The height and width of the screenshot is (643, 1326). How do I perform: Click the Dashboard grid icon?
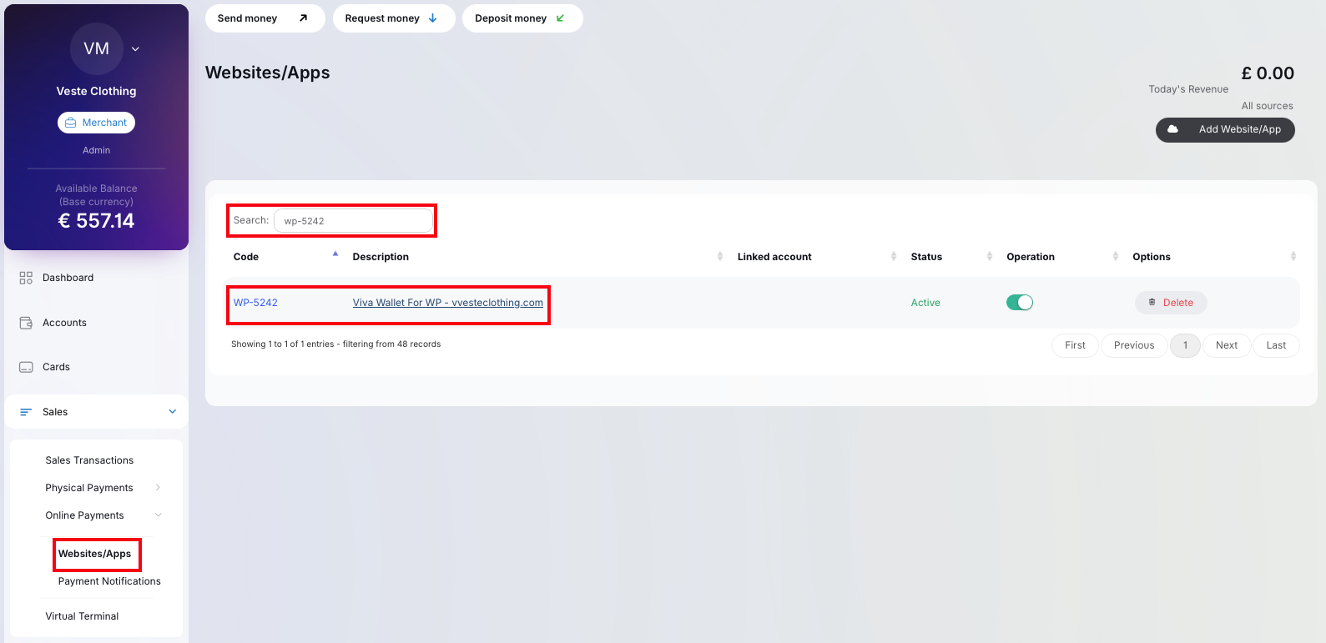(26, 278)
